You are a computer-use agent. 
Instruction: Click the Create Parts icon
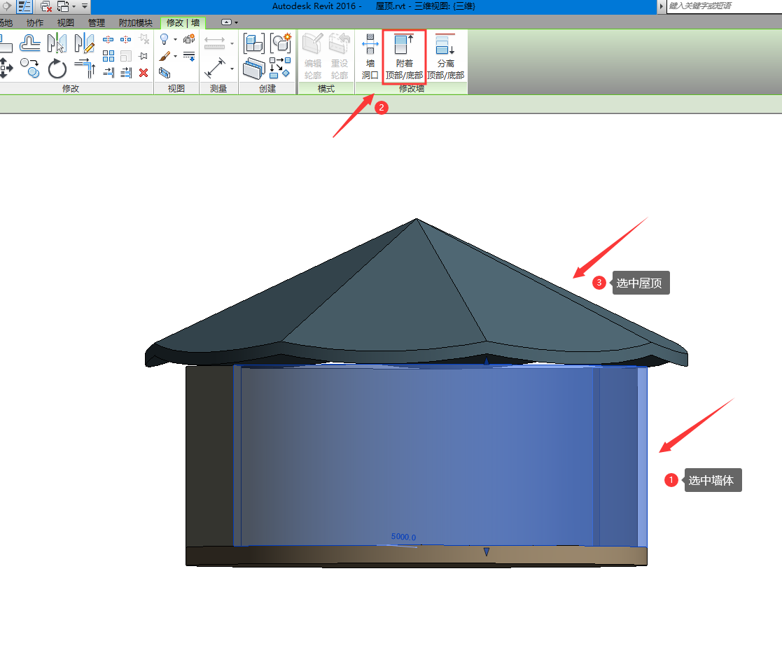[x=254, y=69]
